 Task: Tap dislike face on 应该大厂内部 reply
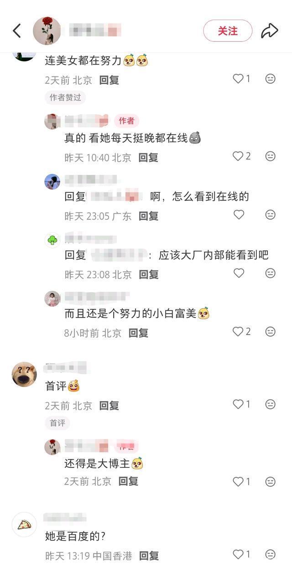coord(271,273)
